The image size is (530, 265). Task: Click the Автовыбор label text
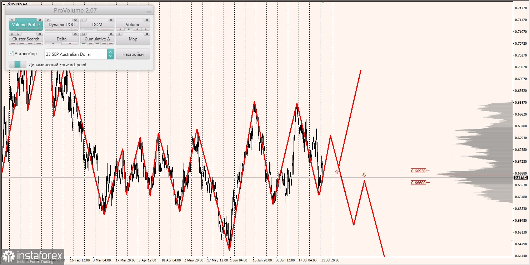26,54
